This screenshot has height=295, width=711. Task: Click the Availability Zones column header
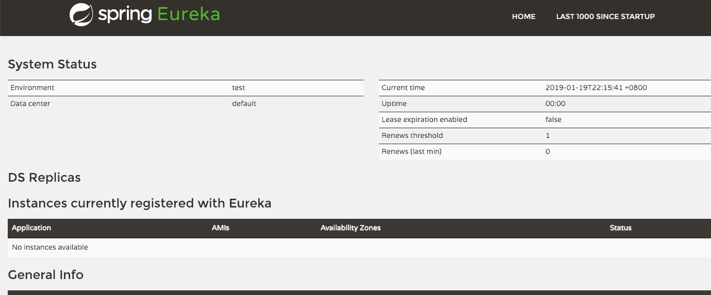[351, 228]
